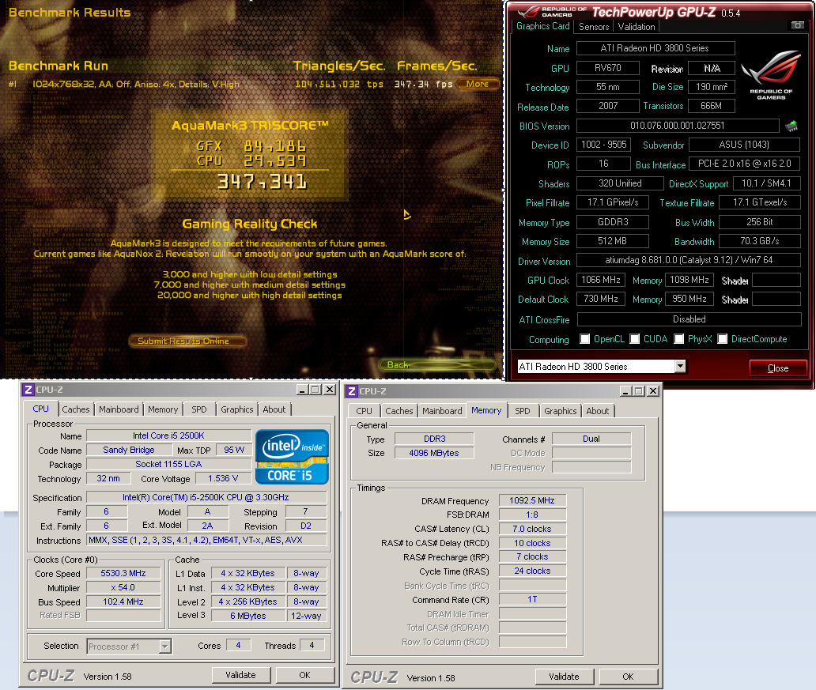Click the Size 4096 MBytes value
816x690 pixels.
(x=434, y=453)
